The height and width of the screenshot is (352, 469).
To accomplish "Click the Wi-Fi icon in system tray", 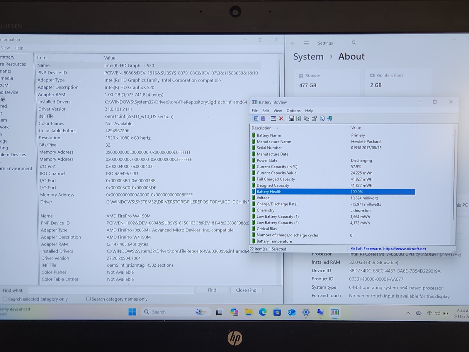I will point(429,313).
